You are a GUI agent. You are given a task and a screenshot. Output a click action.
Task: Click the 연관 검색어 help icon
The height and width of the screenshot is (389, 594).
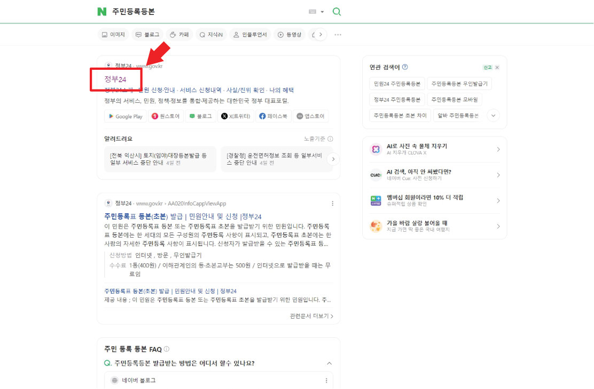405,67
